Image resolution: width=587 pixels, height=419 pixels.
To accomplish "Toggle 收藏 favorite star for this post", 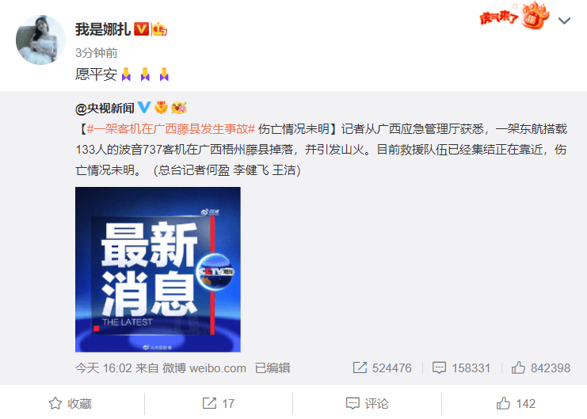I will click(x=71, y=403).
